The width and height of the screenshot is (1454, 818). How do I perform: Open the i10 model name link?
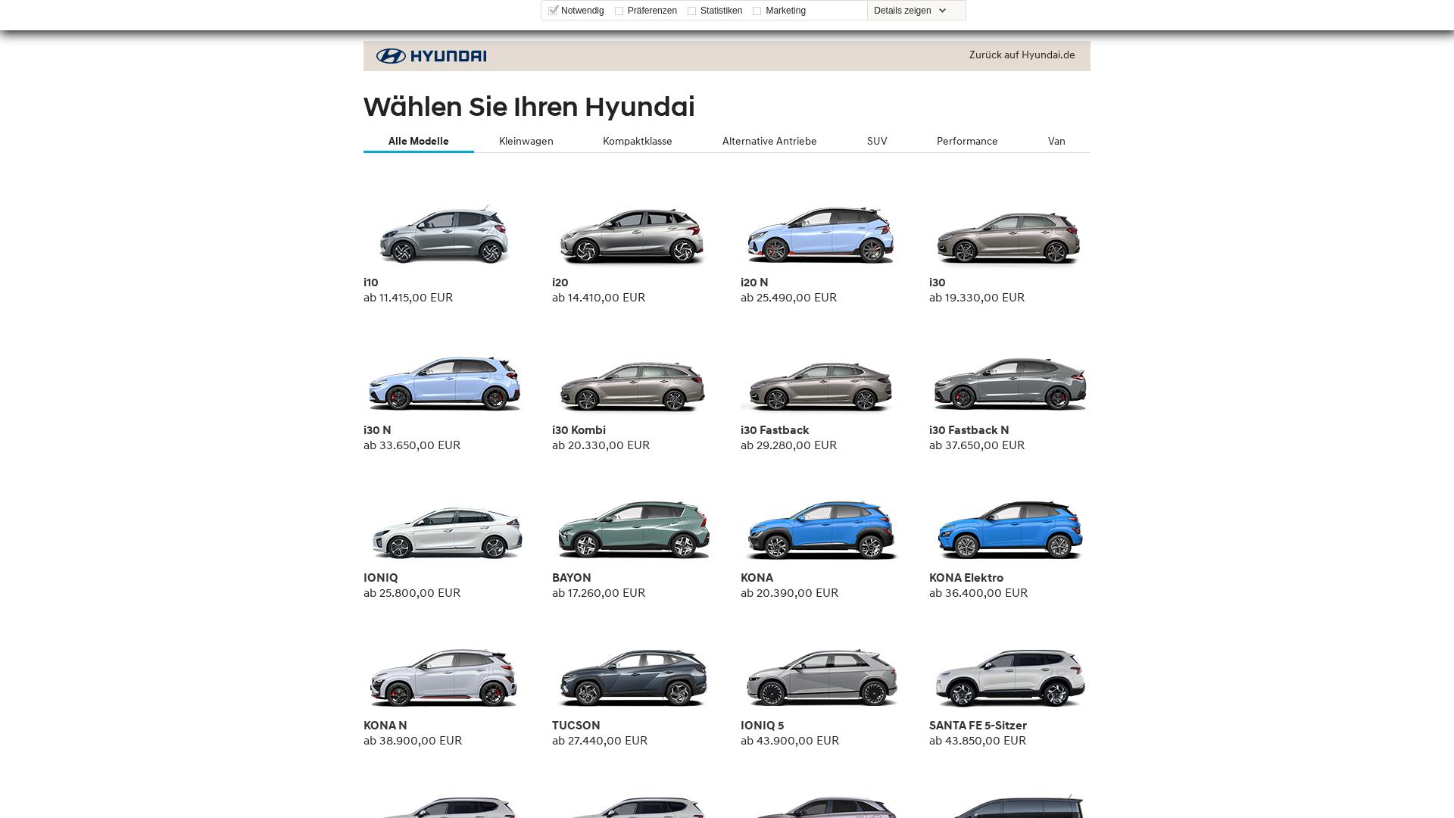tap(371, 283)
